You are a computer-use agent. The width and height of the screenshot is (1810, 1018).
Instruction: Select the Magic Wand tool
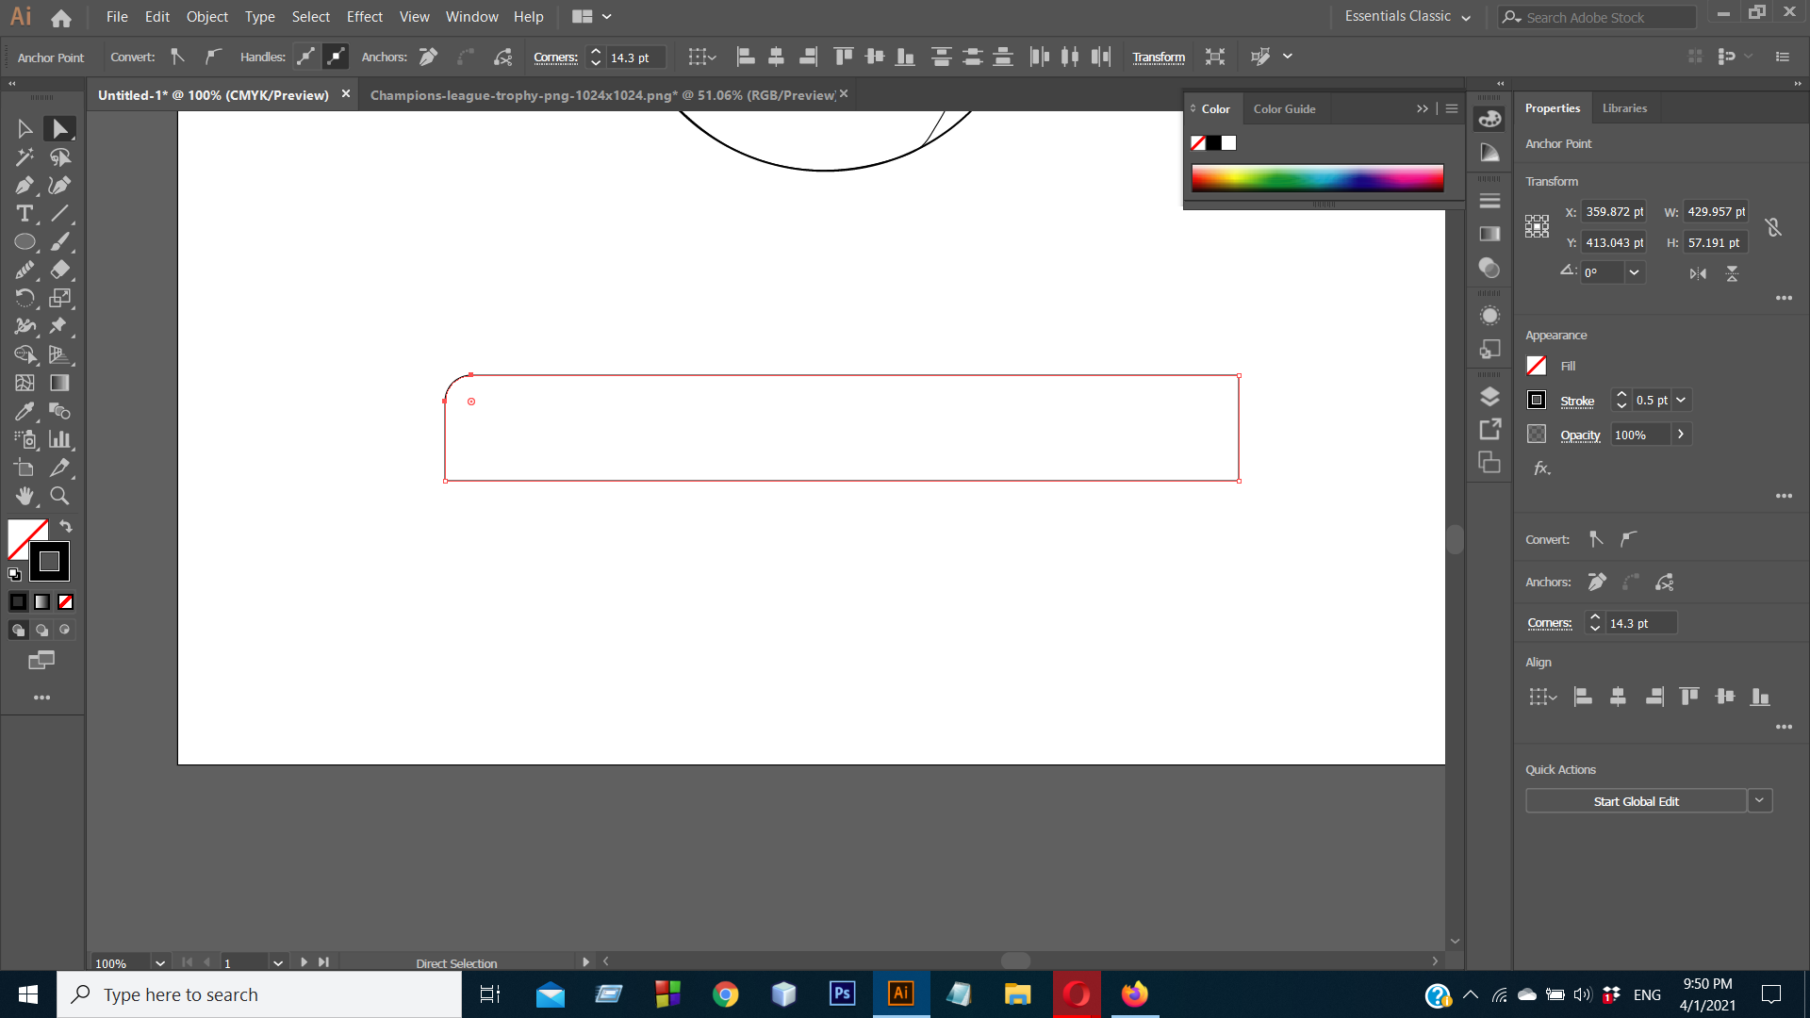(25, 157)
